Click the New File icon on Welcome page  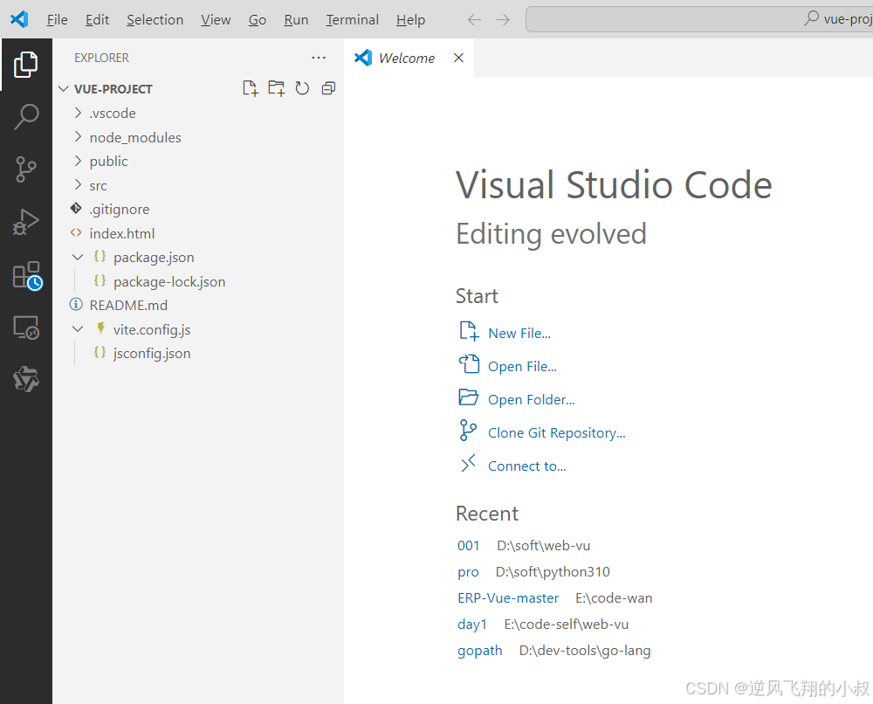tap(469, 331)
